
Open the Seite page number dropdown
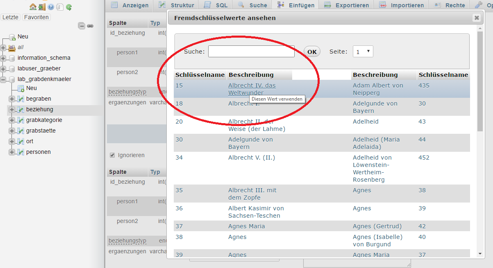click(363, 52)
